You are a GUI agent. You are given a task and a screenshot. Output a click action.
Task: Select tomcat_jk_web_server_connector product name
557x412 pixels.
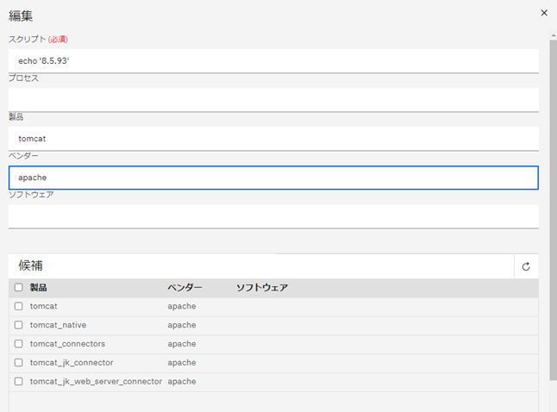tap(96, 382)
